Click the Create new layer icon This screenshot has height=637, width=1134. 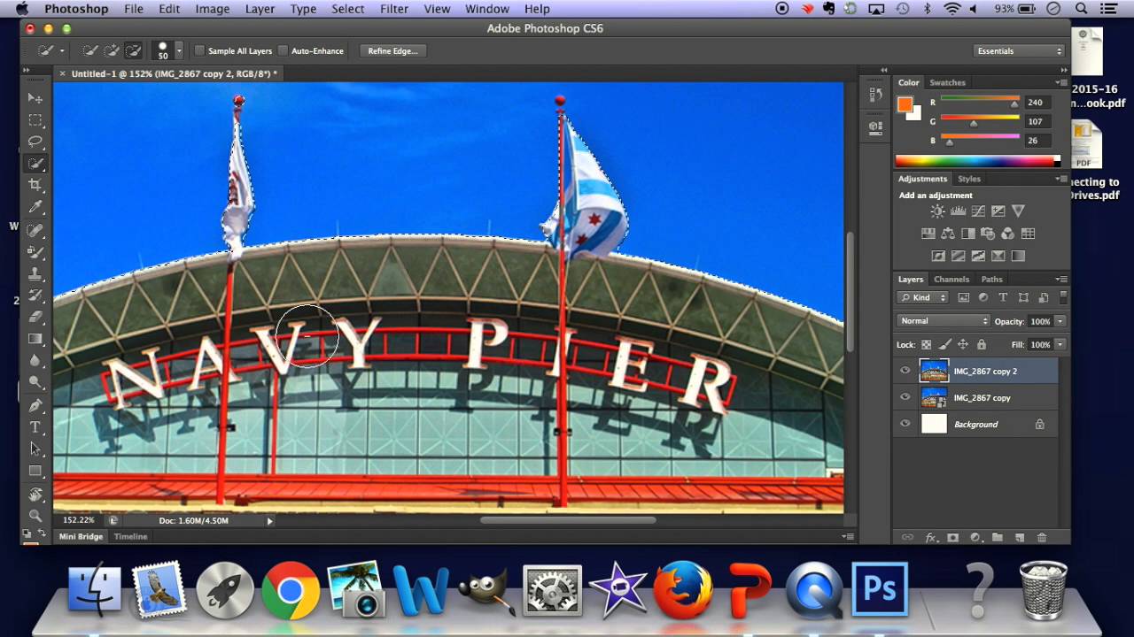tap(1020, 537)
